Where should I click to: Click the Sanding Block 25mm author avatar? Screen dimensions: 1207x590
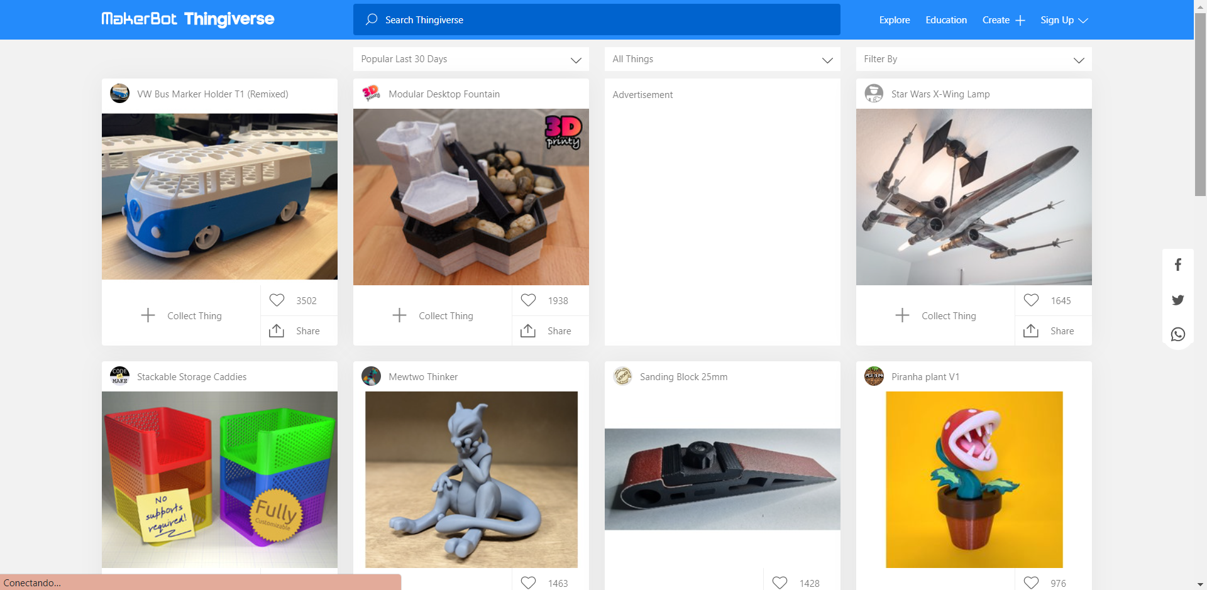point(622,376)
